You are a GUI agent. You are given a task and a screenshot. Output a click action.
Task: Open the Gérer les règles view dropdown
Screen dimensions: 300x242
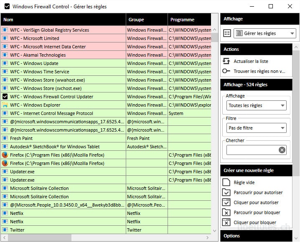265,33
